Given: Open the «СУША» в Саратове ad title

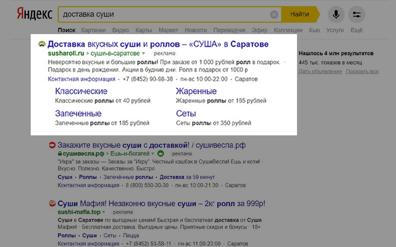Looking at the screenshot, I should (x=158, y=44).
